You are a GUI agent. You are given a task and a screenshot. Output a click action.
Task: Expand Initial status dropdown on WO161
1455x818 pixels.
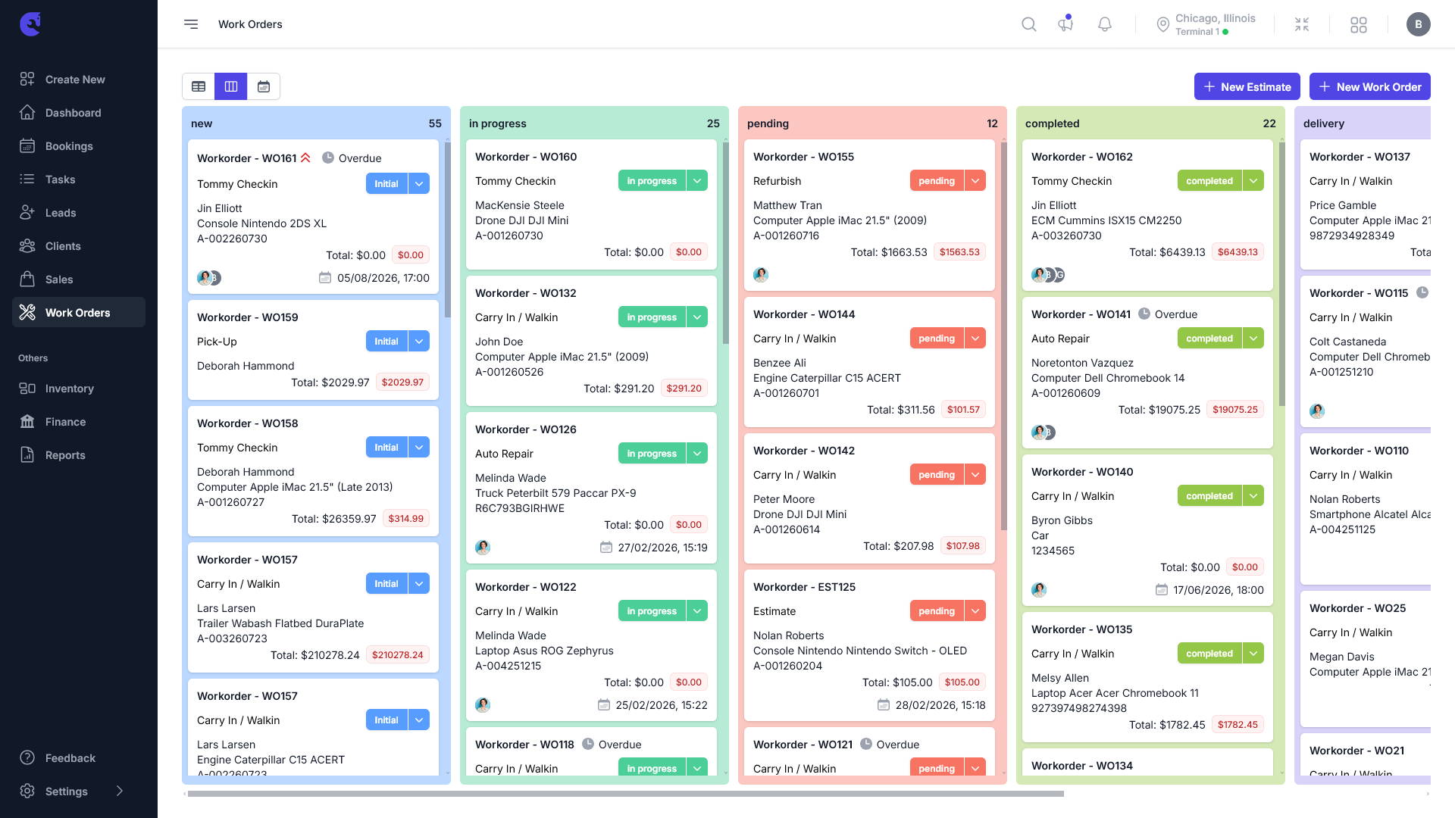click(x=419, y=183)
